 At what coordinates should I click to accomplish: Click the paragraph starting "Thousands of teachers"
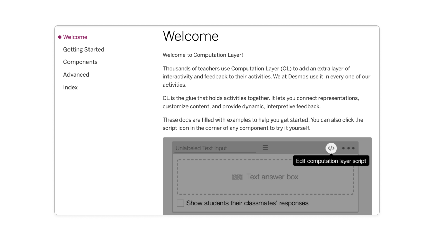click(x=266, y=76)
